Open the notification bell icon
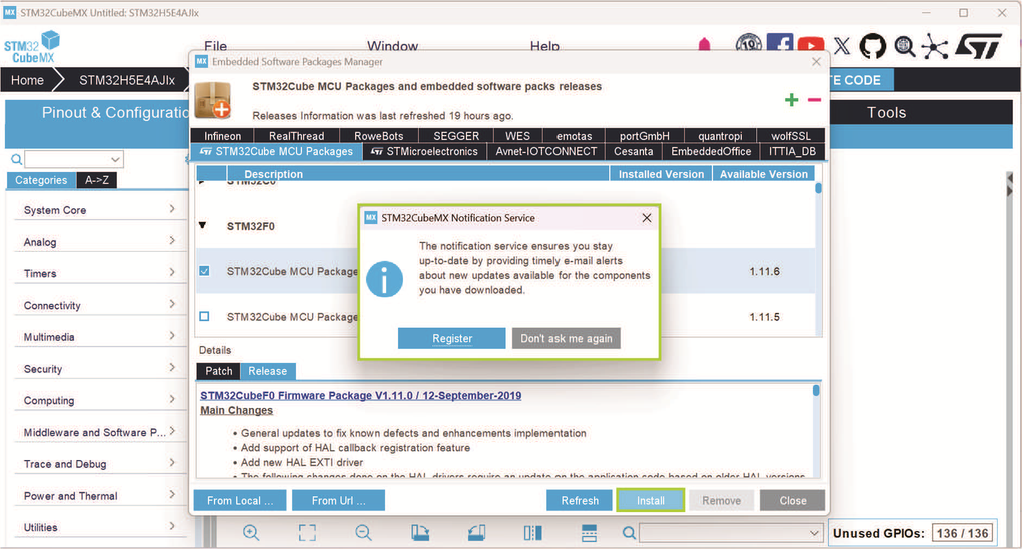The image size is (1022, 549). 704,44
